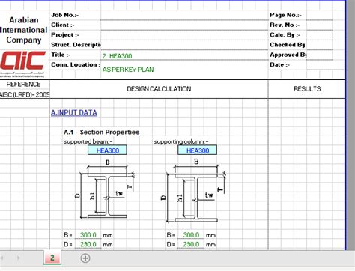Navigate to previous sheet arrow
The width and height of the screenshot is (355, 271).
1,258
